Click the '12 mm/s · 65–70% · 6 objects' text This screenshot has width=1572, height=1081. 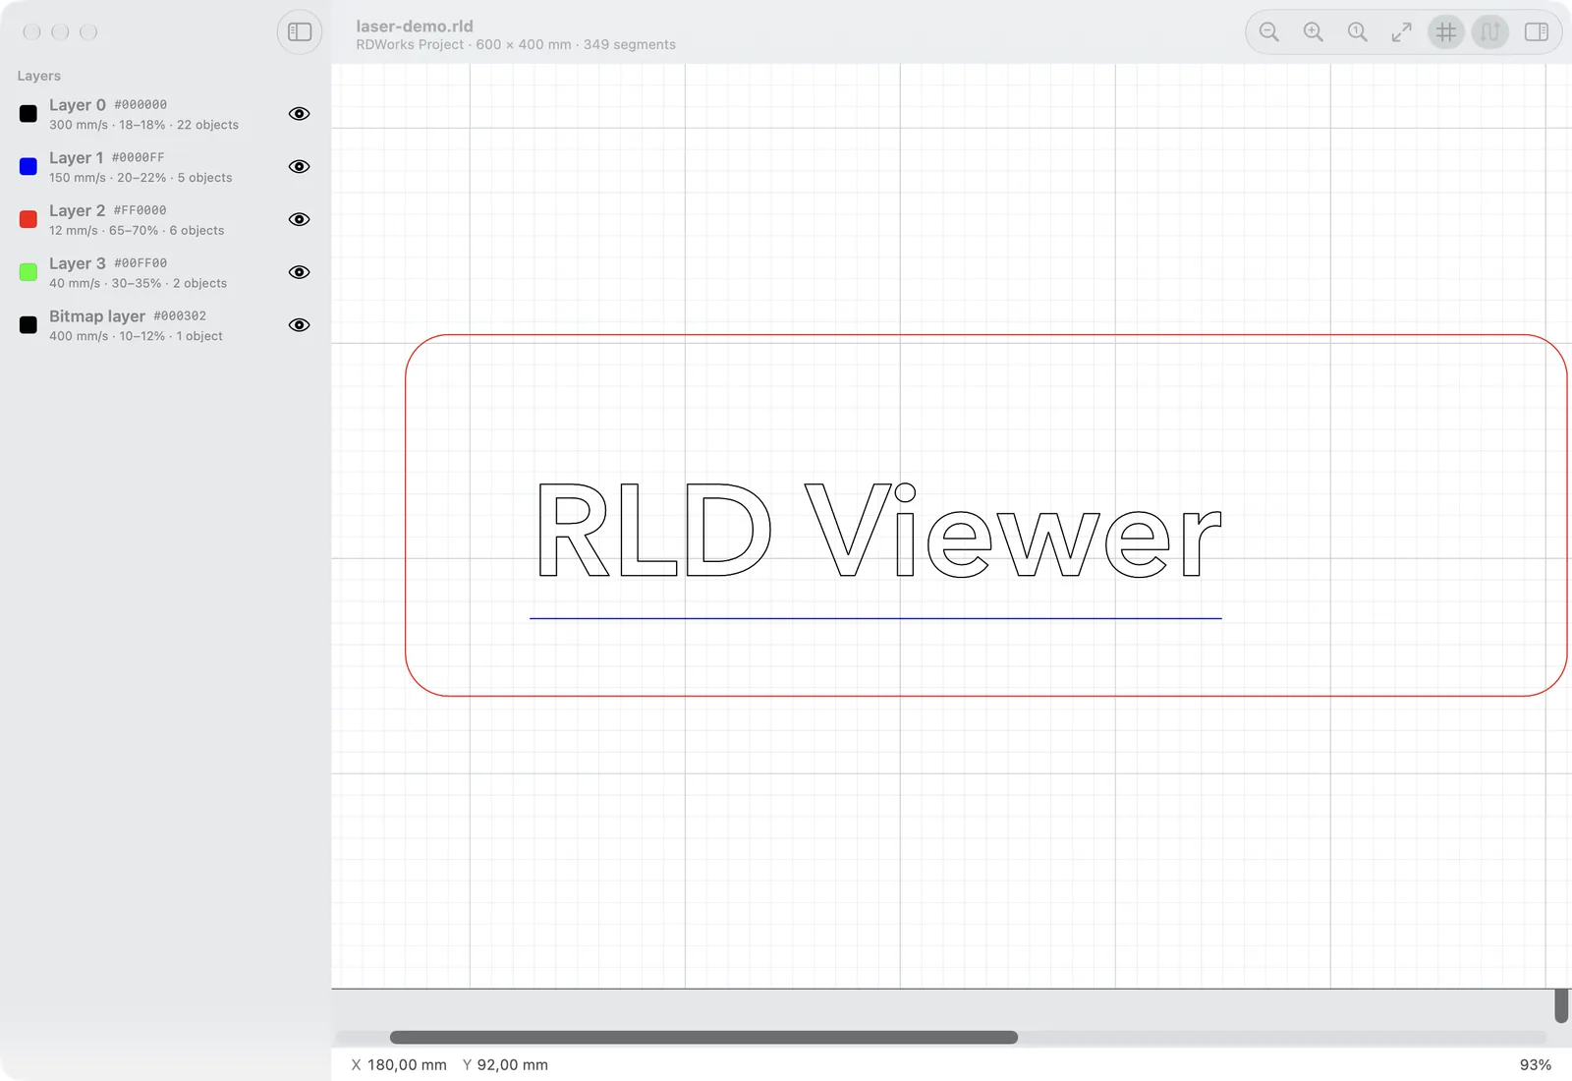click(x=137, y=231)
